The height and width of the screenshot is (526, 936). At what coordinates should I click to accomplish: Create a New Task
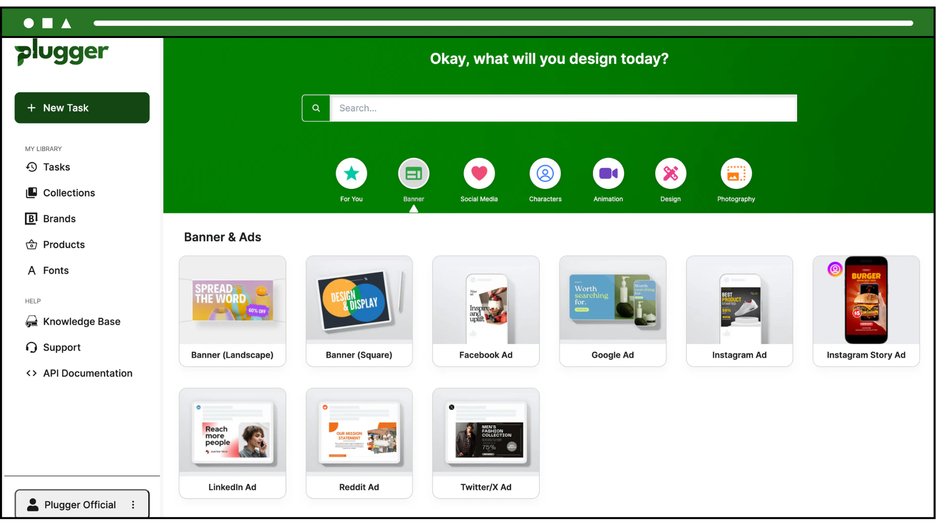82,108
